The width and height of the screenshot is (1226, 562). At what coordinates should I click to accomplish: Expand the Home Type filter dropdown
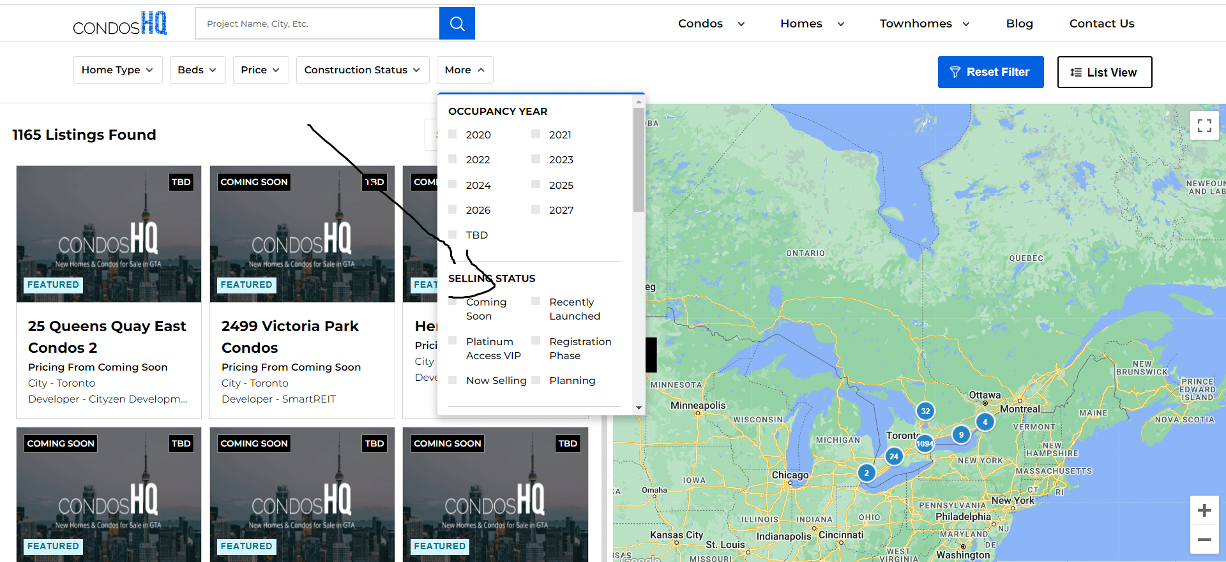[117, 70]
